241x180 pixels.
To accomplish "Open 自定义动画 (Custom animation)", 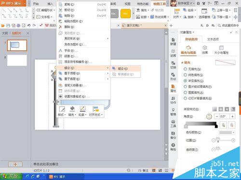I will point(83,85).
